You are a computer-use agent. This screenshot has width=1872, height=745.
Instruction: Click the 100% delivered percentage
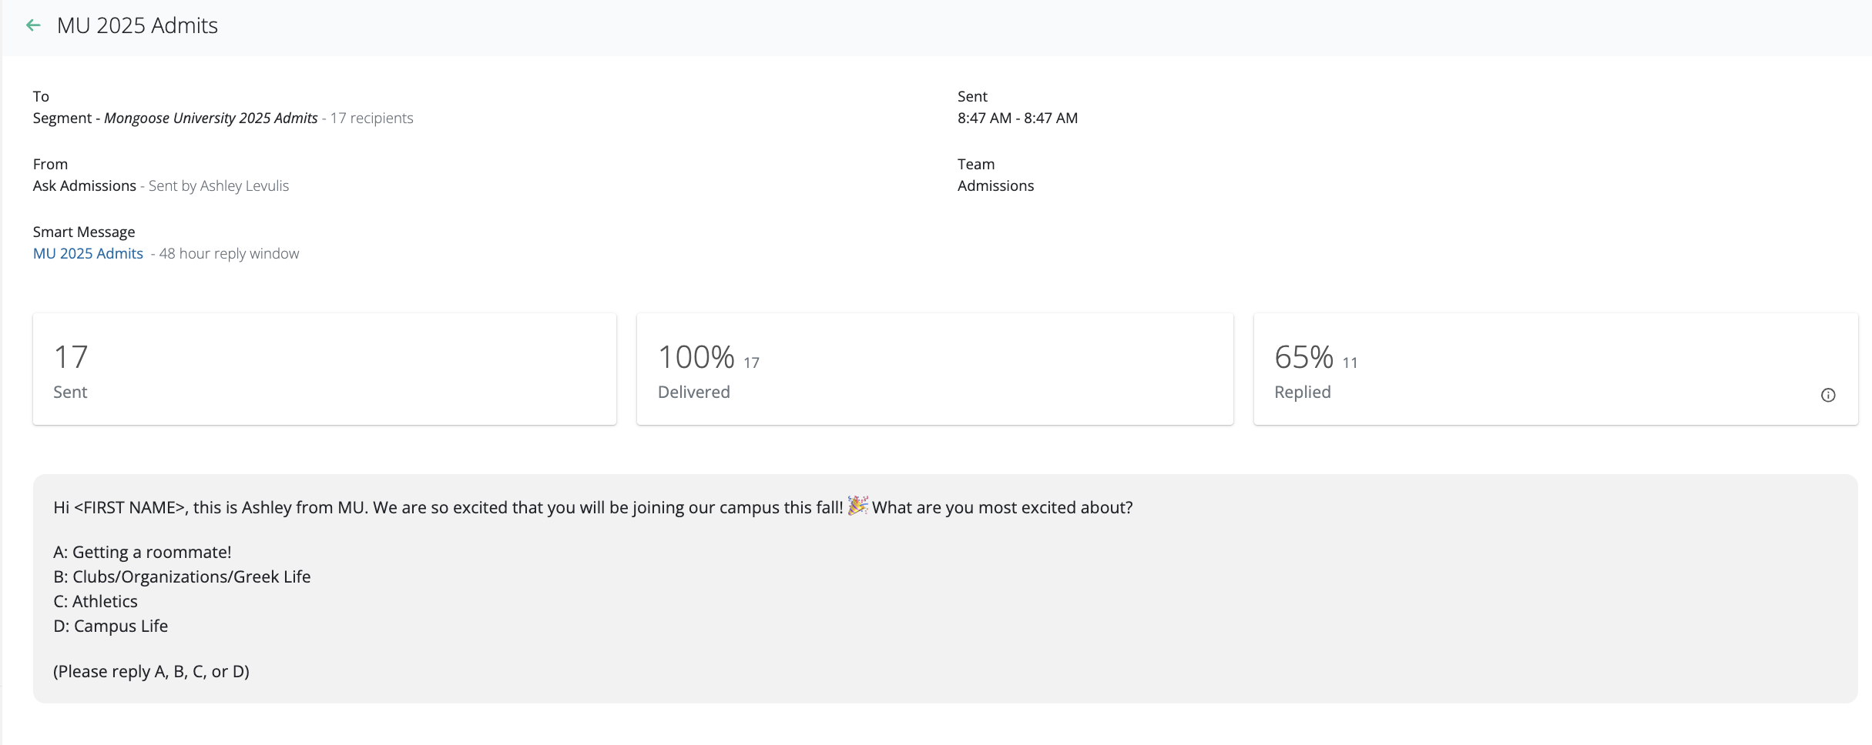696,358
